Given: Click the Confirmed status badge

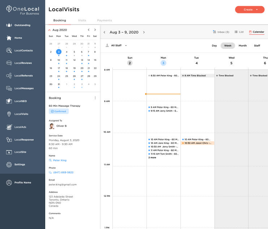Looking at the screenshot, I should pos(59,111).
